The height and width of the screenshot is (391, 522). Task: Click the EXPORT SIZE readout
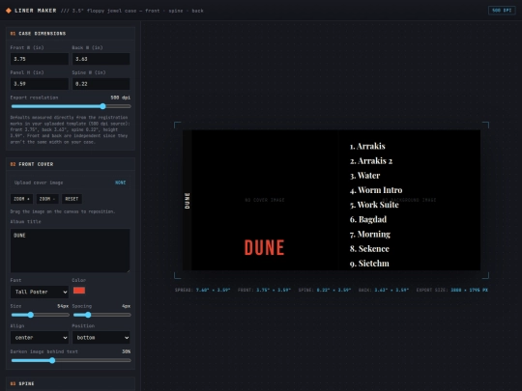(x=452, y=290)
